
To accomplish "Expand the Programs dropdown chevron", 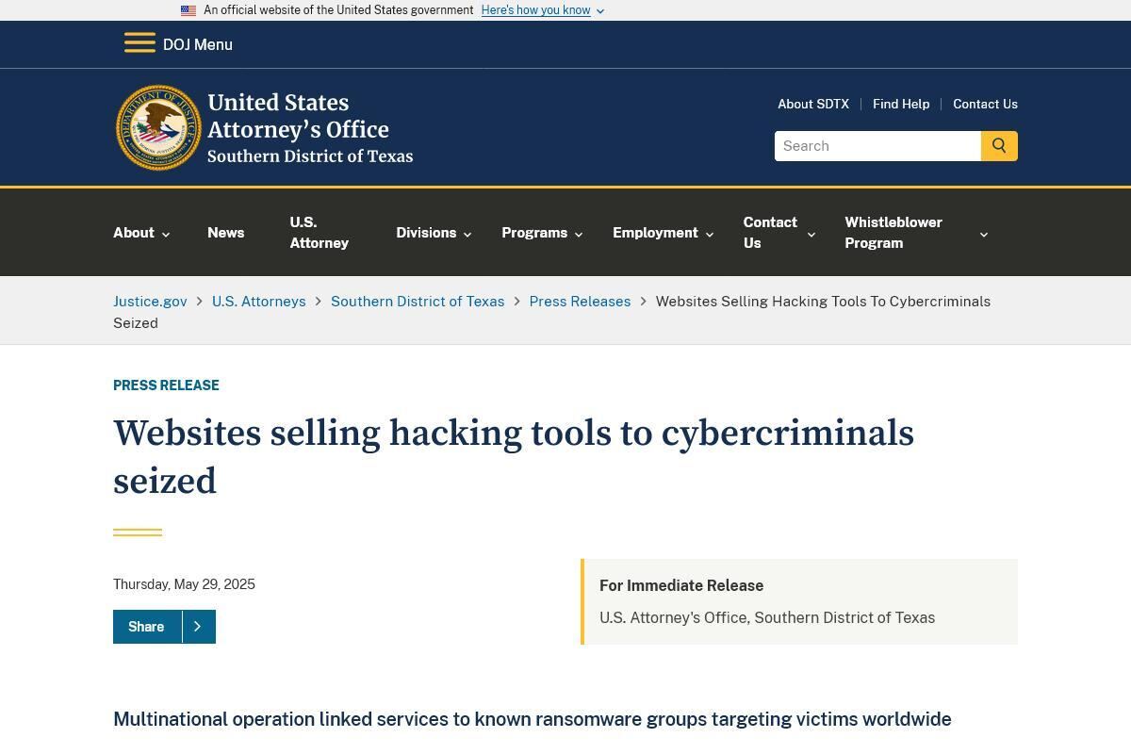I will tap(579, 234).
